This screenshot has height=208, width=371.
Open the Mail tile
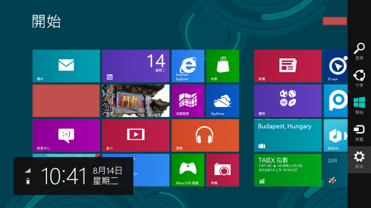tap(66, 66)
